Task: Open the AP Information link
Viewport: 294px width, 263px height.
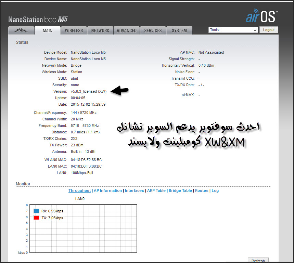Action: click(x=108, y=190)
